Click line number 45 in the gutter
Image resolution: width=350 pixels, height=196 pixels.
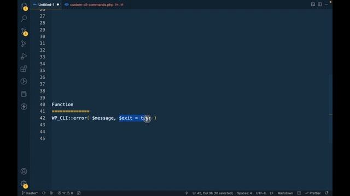coord(43,138)
